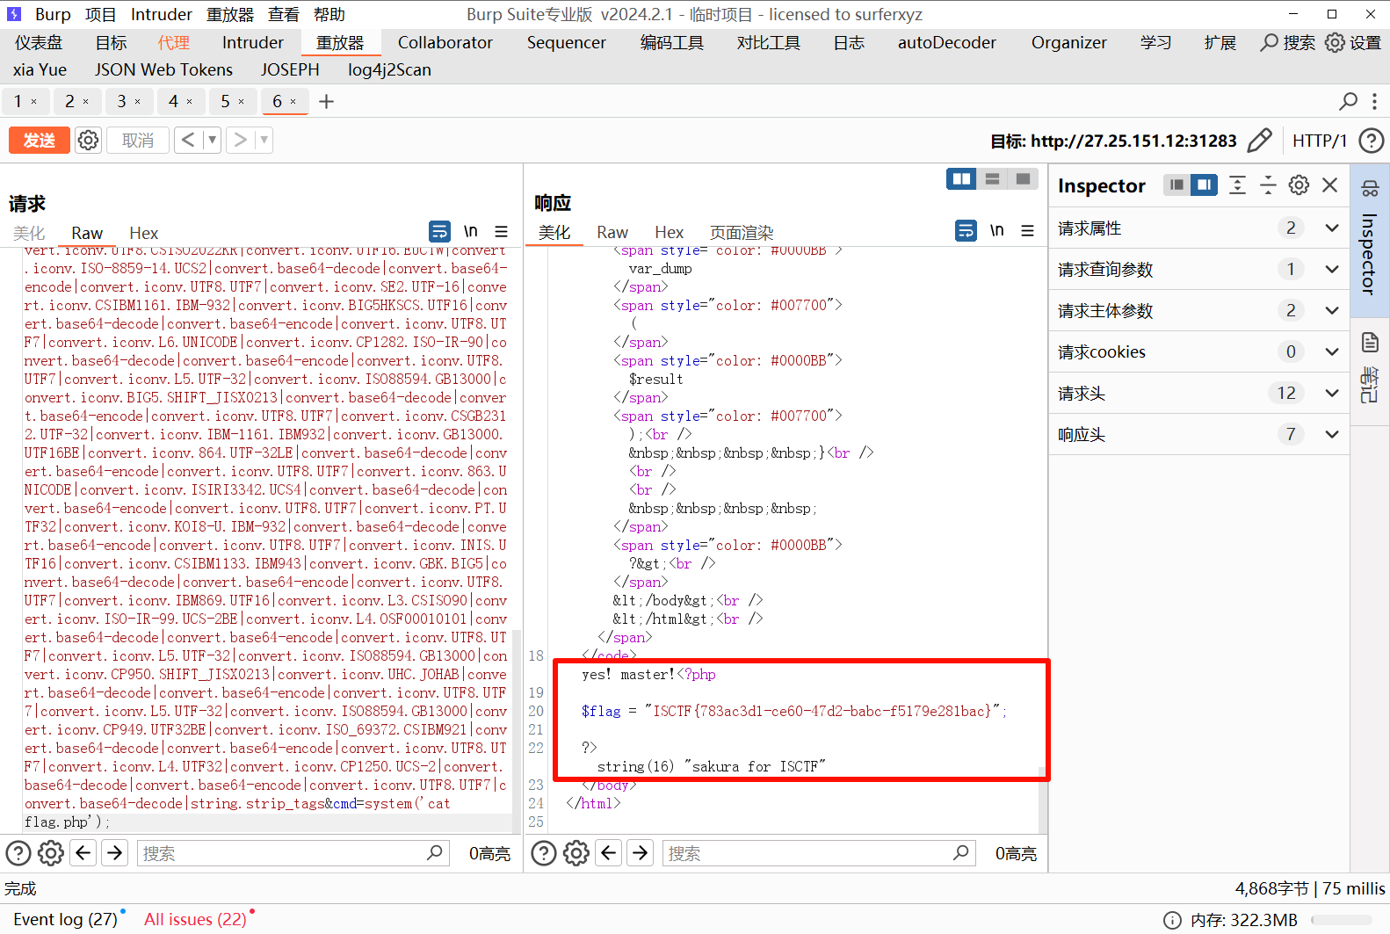Click the orange 发送 send button
This screenshot has width=1390, height=934.
[x=40, y=141]
